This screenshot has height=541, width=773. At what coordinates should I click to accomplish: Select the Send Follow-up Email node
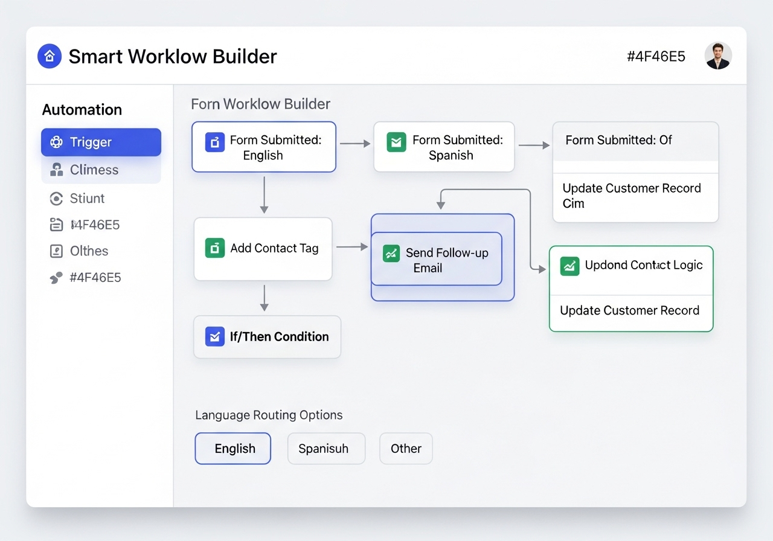point(436,258)
